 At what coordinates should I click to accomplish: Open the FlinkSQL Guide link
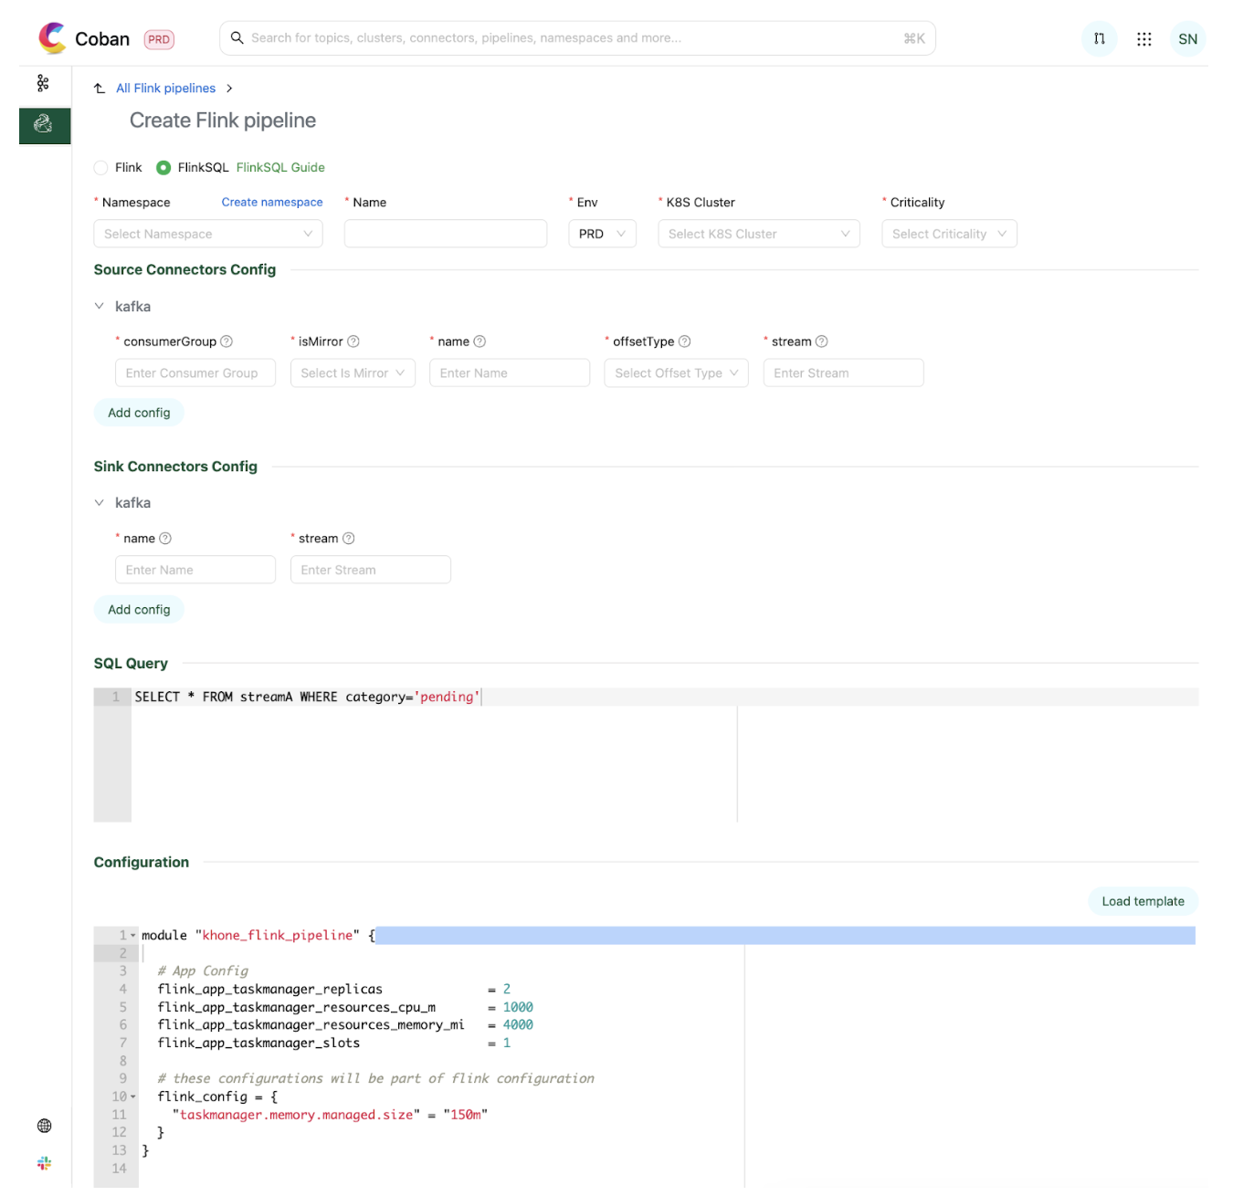point(280,168)
